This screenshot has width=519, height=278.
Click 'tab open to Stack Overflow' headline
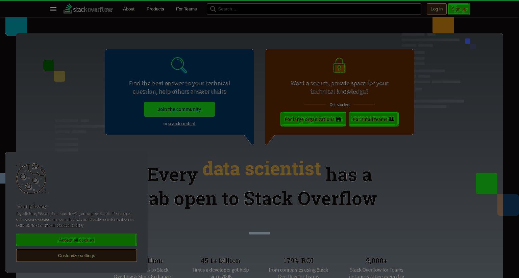click(262, 198)
